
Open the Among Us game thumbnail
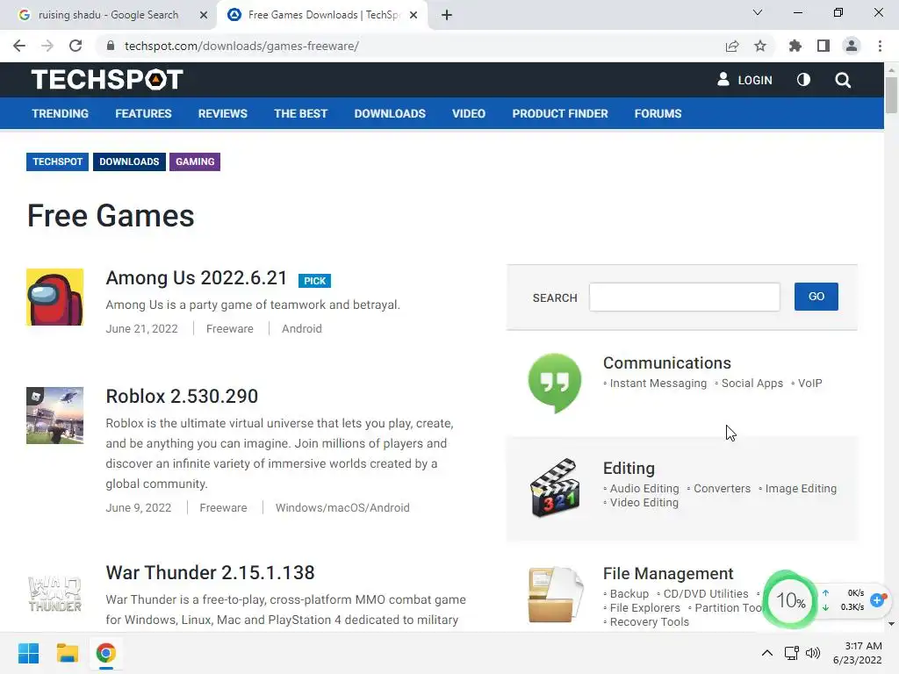tap(55, 297)
